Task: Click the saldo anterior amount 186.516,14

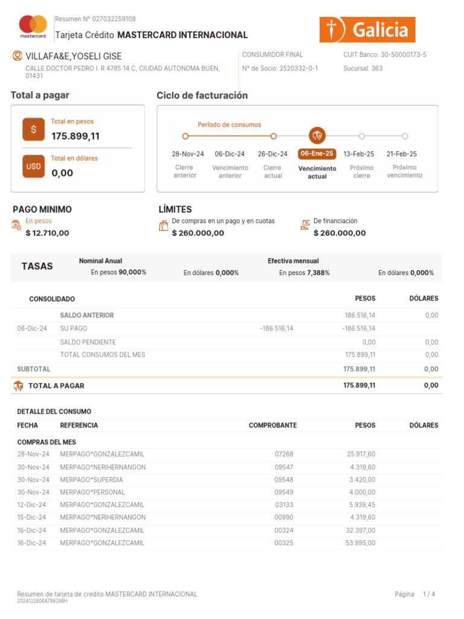Action: pos(360,315)
